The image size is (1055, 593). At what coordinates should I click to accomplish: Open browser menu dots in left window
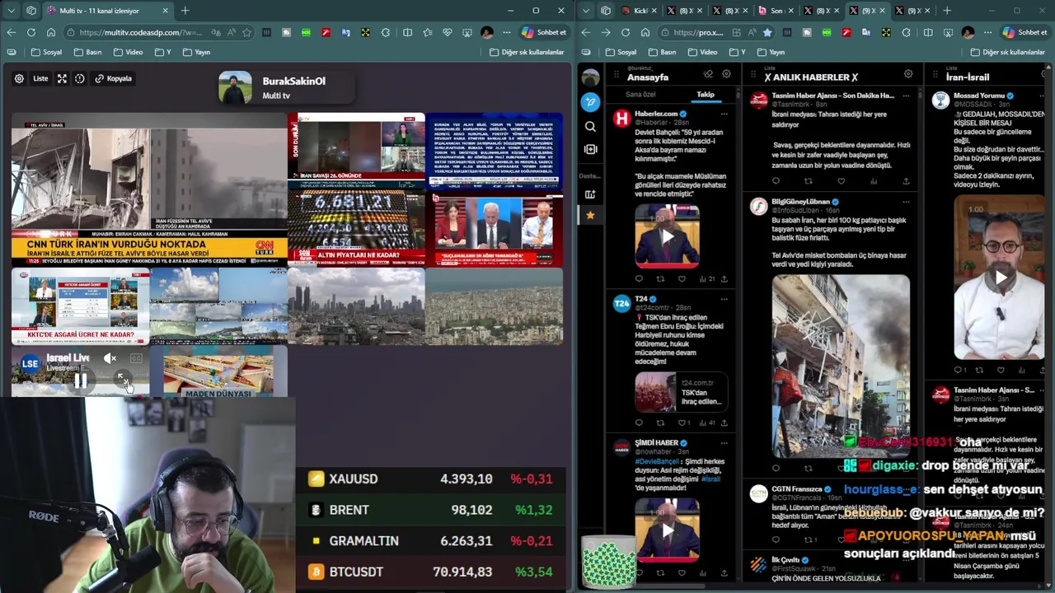(x=505, y=32)
